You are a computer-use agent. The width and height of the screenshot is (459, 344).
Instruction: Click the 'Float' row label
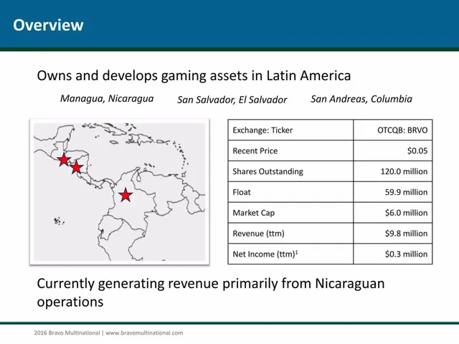pos(242,192)
